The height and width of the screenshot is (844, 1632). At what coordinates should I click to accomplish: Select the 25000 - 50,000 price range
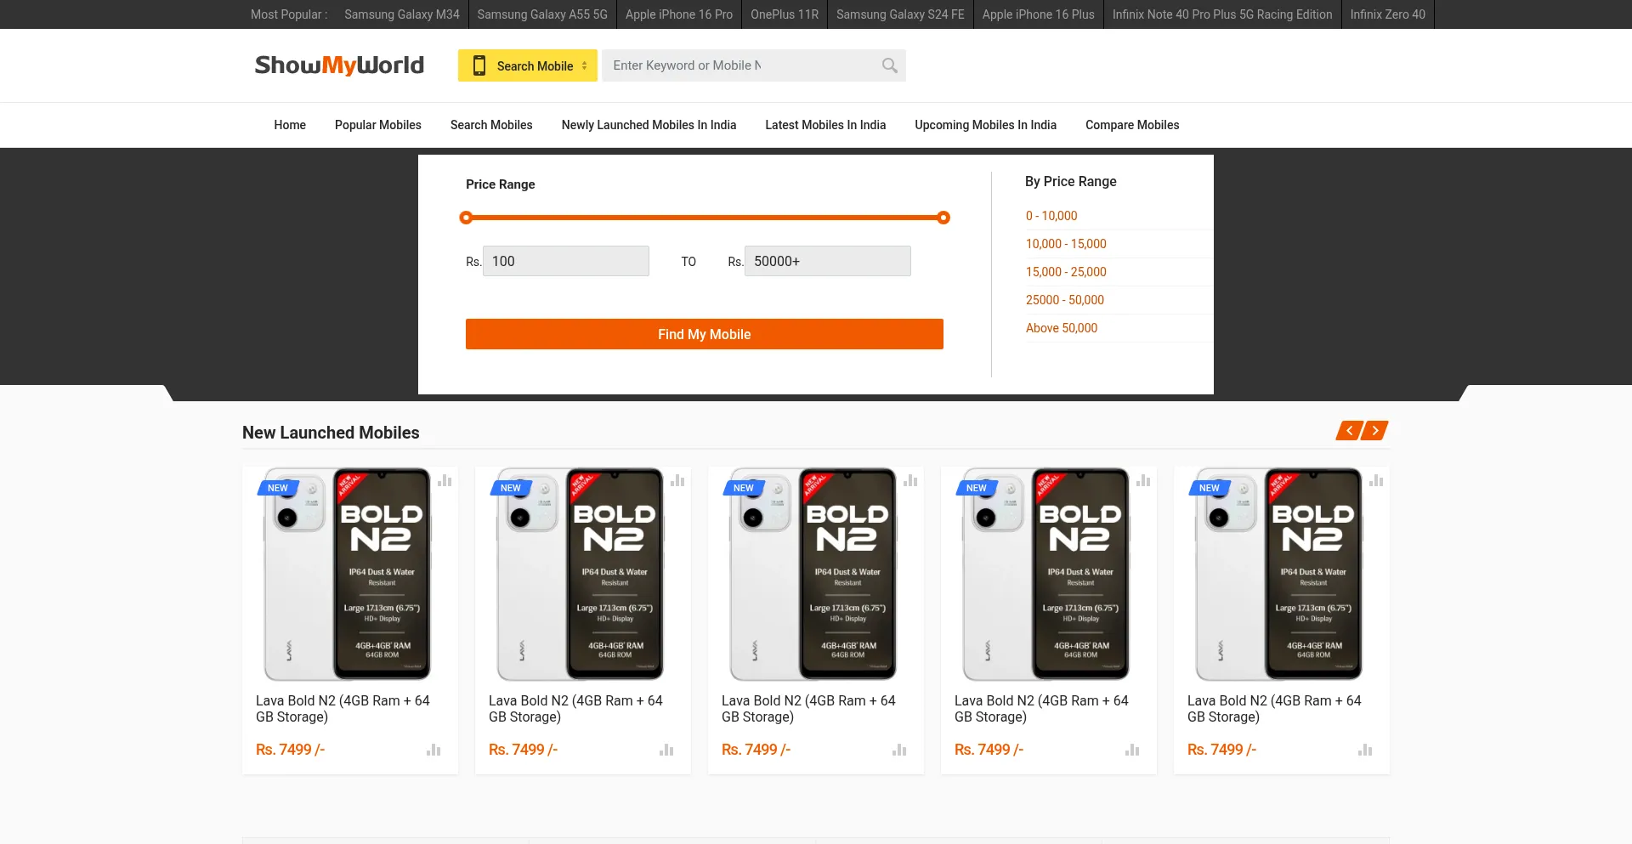[1065, 300]
